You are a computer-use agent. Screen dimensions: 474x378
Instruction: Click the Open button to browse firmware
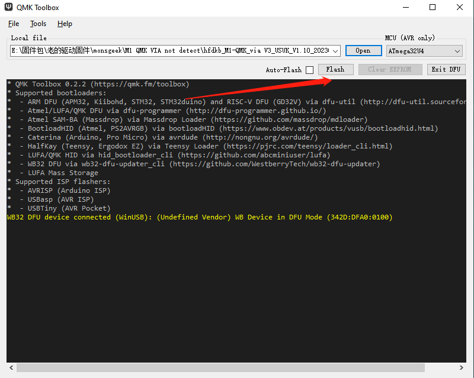click(363, 51)
